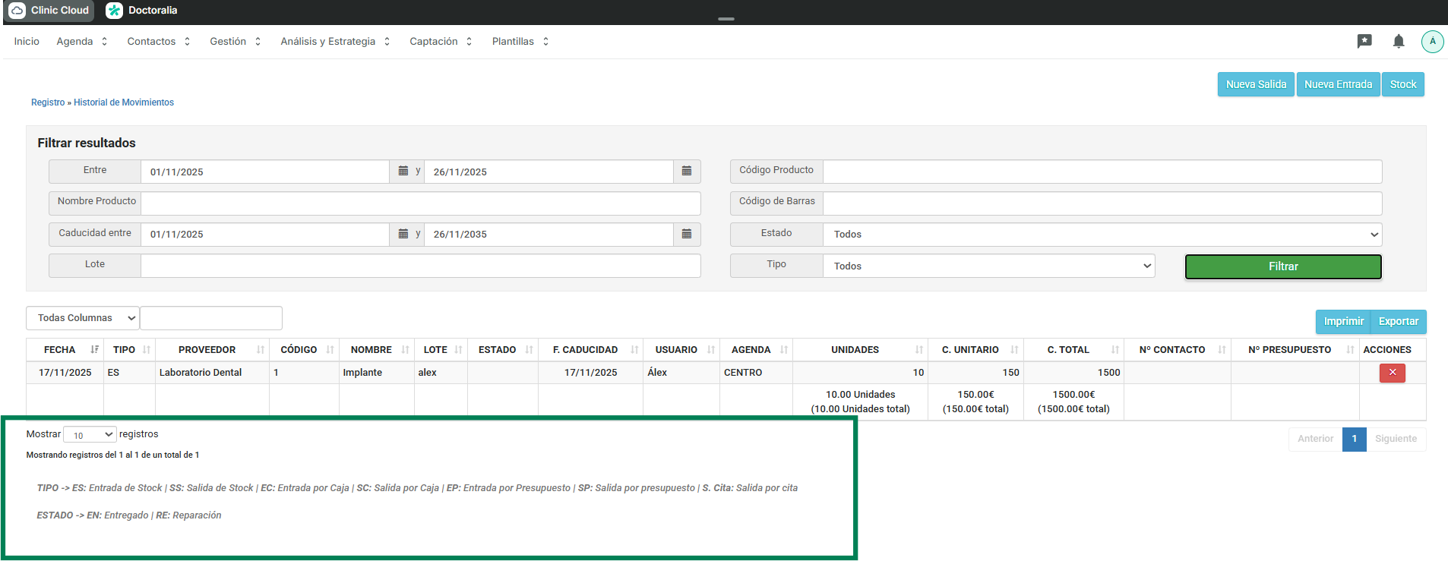The image size is (1448, 561).
Task: Follow the Registro breadcrumb link
Action: pyautogui.click(x=48, y=102)
